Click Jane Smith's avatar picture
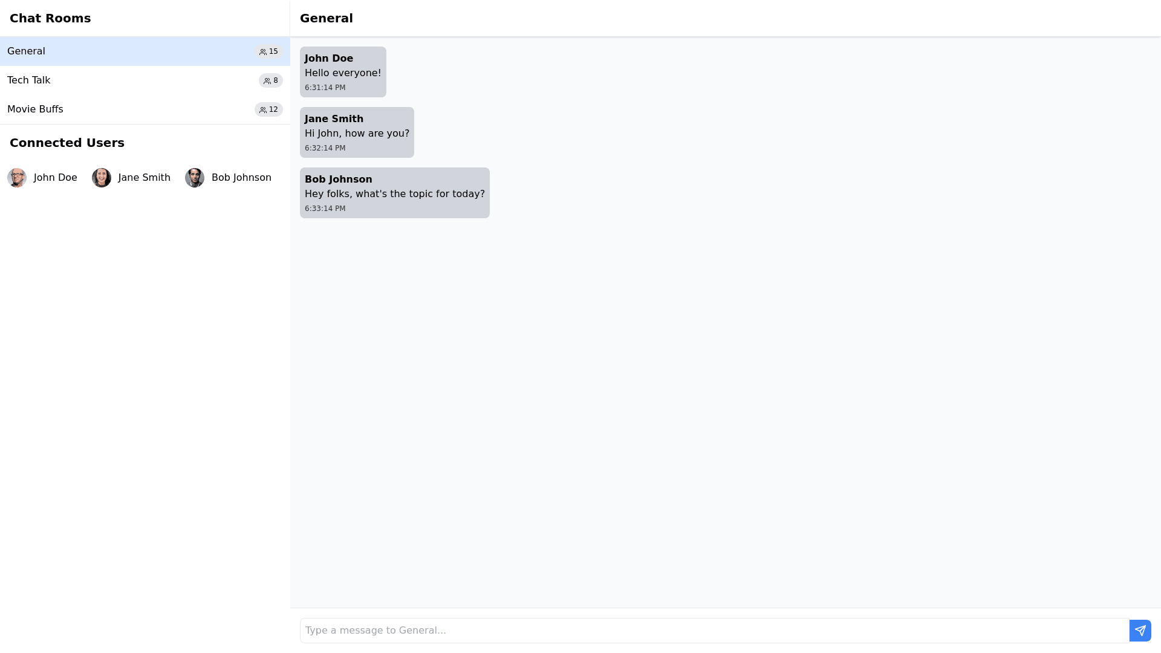1161x653 pixels. pyautogui.click(x=102, y=178)
